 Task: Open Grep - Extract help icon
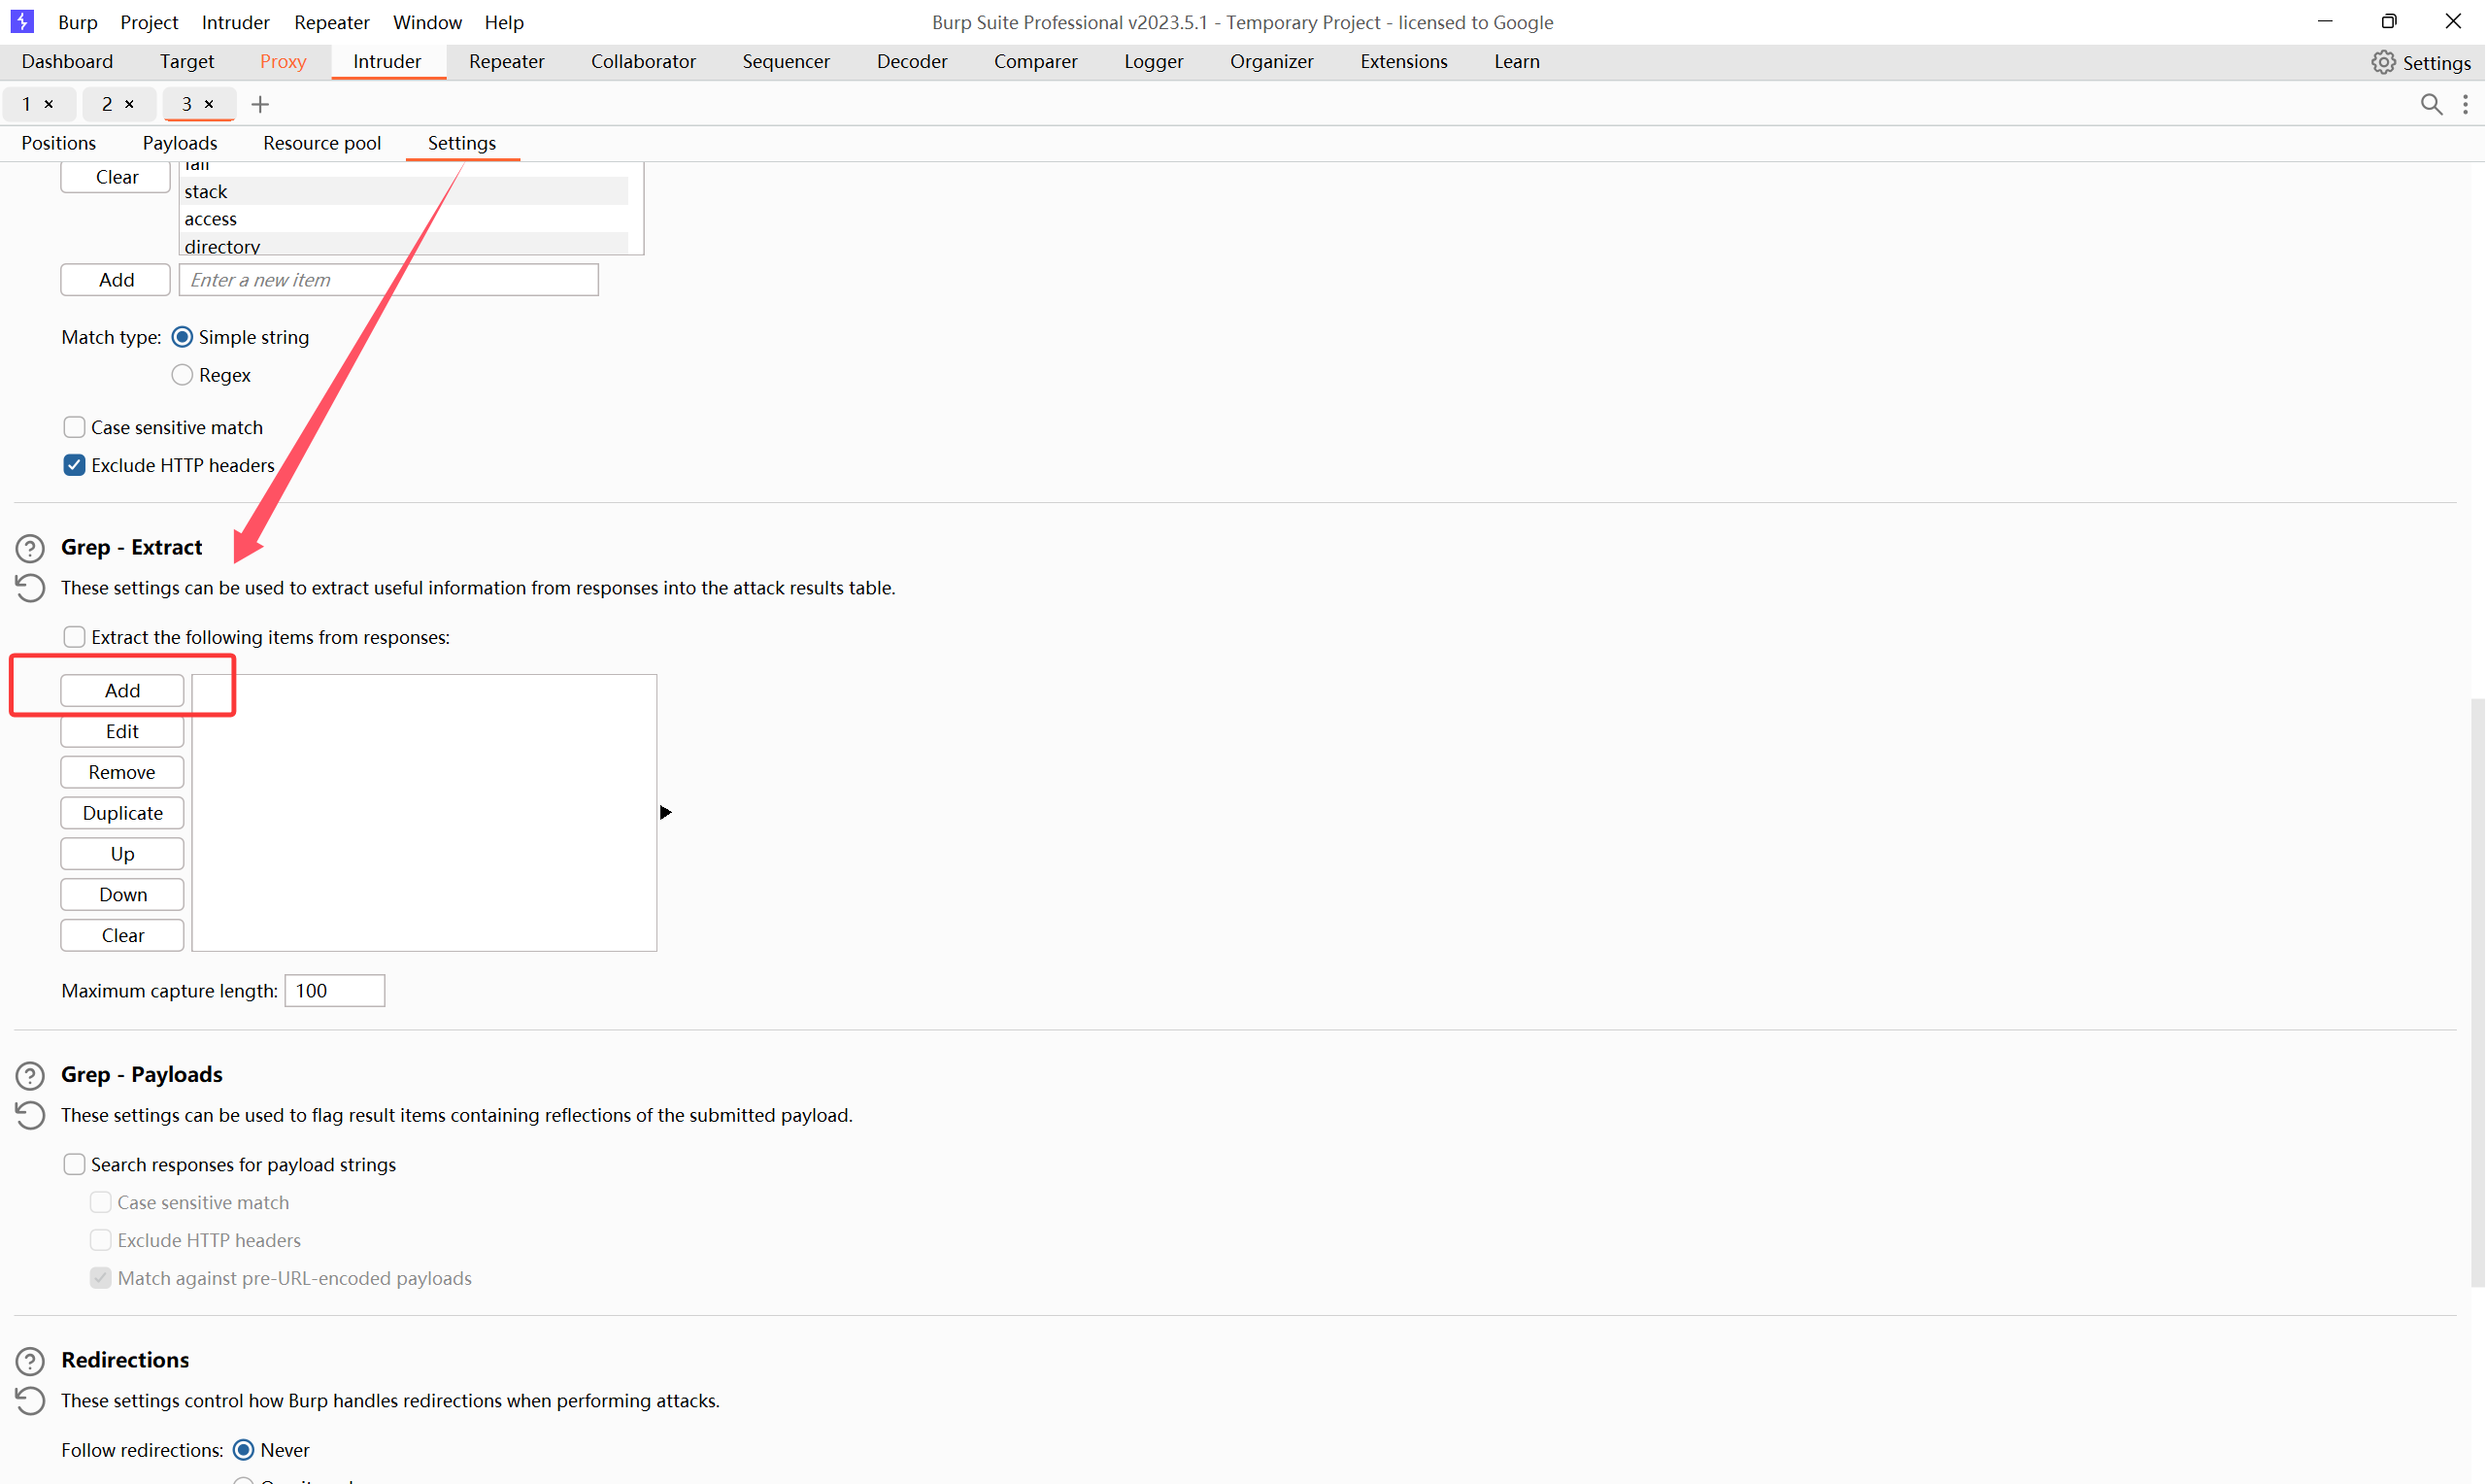30,548
